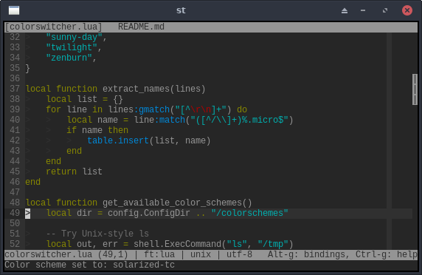Click the vertical scrollbar thumb
The image size is (422, 275).
click(415, 89)
